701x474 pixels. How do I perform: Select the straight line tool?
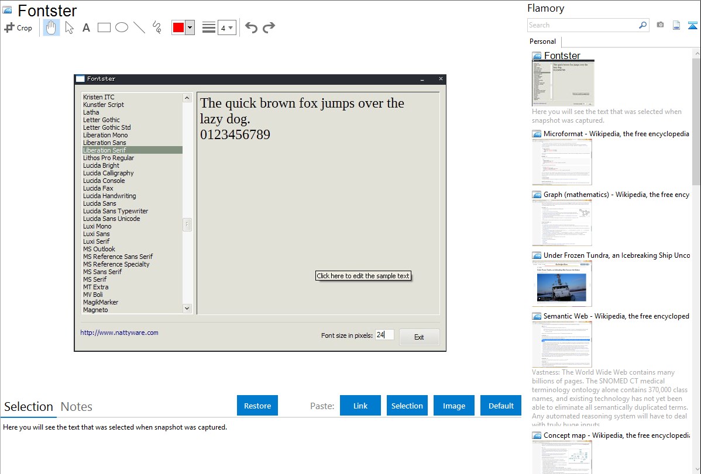(139, 27)
